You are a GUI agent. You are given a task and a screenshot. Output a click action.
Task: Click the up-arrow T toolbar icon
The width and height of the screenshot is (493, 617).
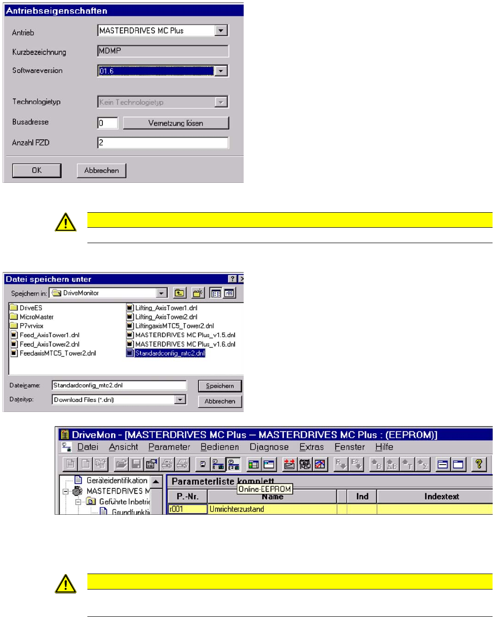(407, 464)
